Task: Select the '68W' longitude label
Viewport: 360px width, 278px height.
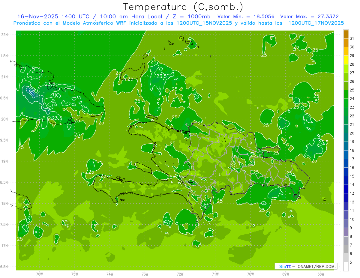Action: click(x=321, y=274)
